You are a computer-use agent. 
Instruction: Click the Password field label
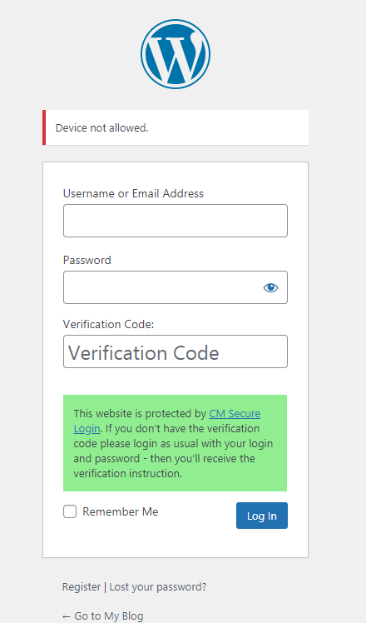(x=87, y=260)
